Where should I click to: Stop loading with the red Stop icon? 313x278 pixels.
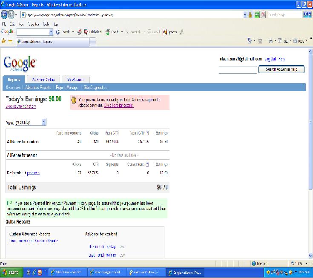[x=263, y=14]
